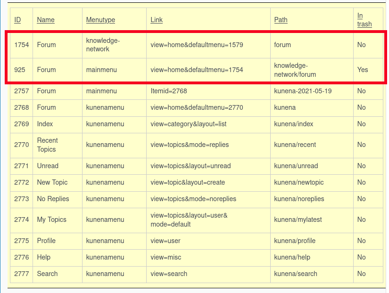Click the No Replies name cell
Screen dimensions: 389x293
pos(53,199)
